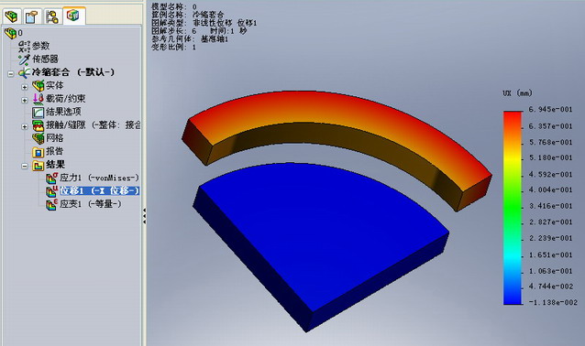Click the 报告 report icon

coord(39,152)
